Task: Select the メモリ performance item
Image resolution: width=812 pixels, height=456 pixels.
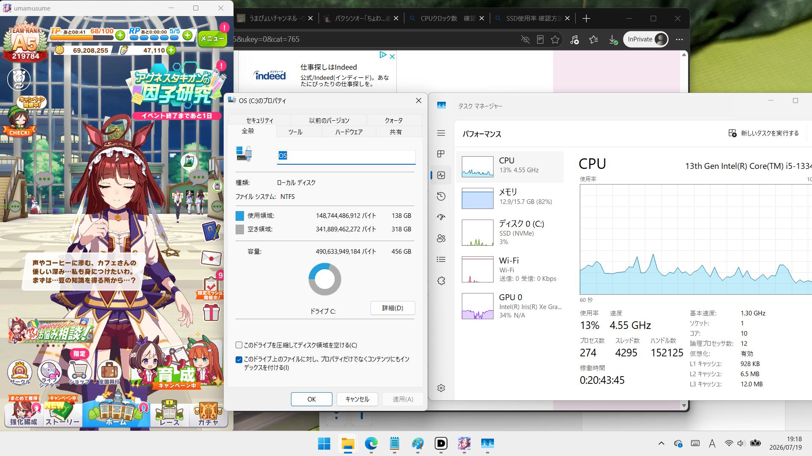Action: [x=510, y=198]
